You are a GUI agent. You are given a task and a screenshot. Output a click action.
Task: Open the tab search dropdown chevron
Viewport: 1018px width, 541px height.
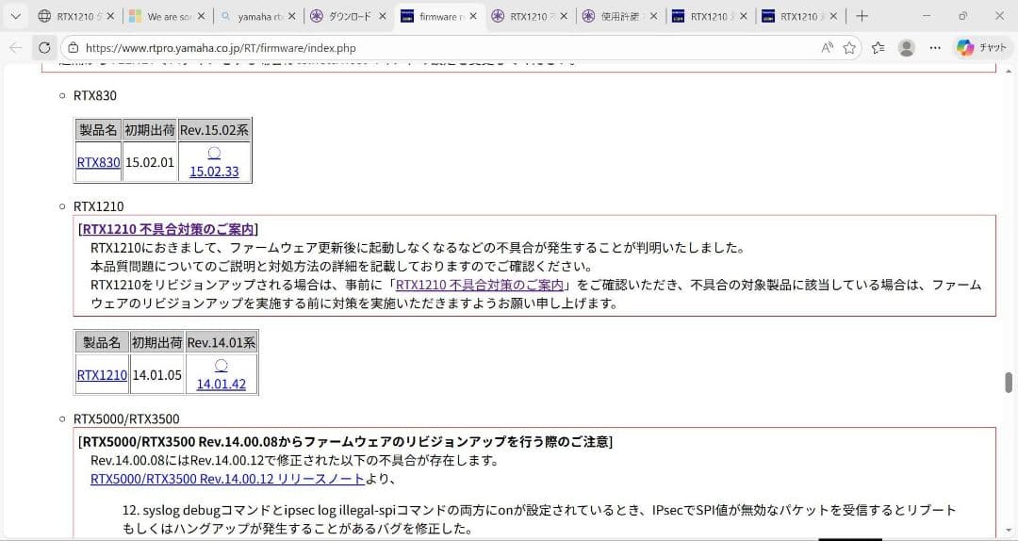[x=16, y=16]
